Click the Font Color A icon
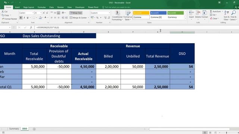The height and width of the screenshot is (134, 239). click(45, 17)
